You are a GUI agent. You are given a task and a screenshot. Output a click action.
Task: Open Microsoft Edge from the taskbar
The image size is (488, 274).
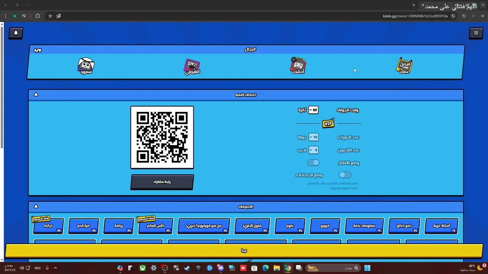[266, 268]
